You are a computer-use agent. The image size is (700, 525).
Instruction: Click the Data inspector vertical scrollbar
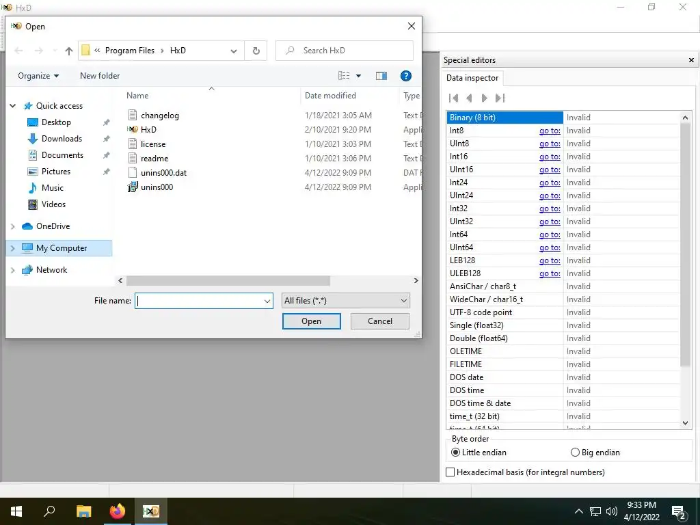click(x=685, y=245)
